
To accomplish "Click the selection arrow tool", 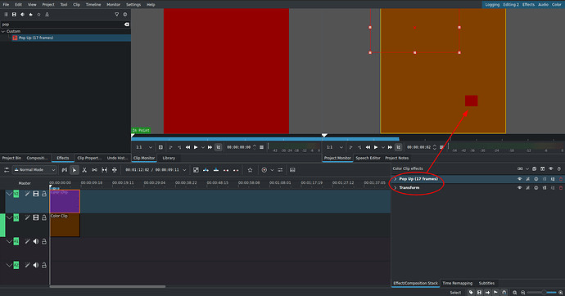I will 75,170.
